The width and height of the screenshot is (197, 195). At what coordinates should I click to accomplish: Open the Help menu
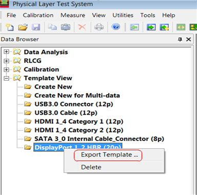point(169,15)
